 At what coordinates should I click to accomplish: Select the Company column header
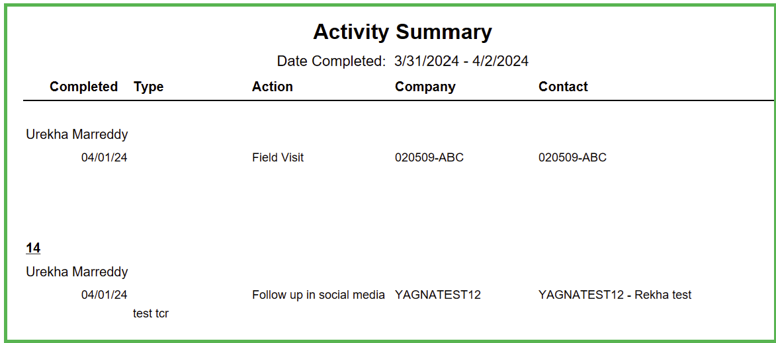point(425,87)
